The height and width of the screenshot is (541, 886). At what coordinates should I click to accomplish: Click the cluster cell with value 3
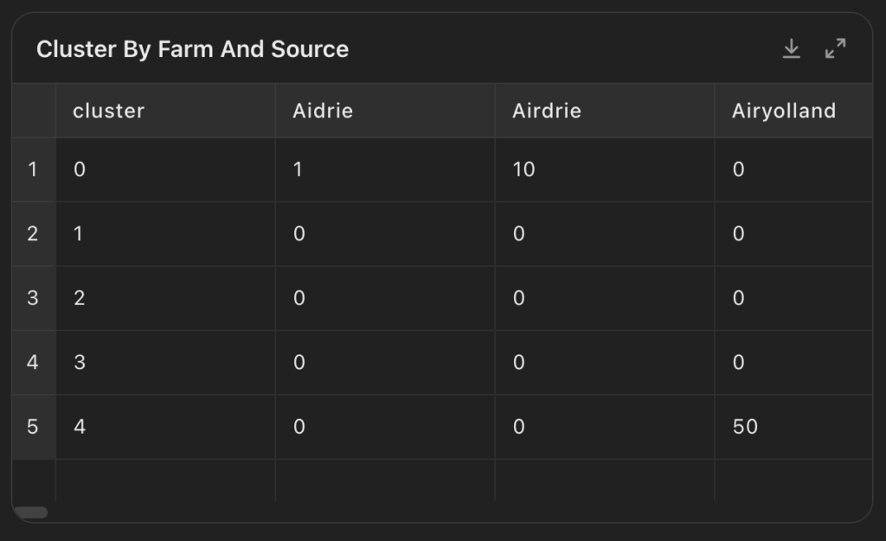pyautogui.click(x=165, y=363)
